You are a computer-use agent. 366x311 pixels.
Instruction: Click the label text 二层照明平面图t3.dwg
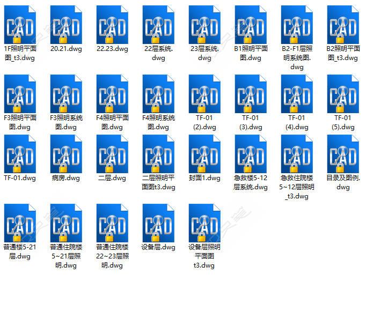158,182
